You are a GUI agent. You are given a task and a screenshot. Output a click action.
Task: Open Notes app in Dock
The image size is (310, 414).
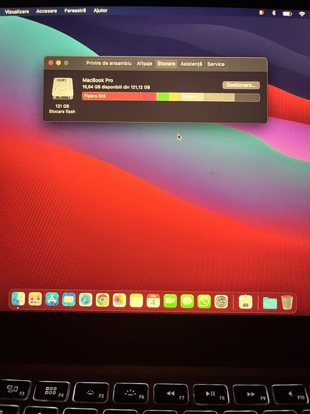[x=136, y=300]
